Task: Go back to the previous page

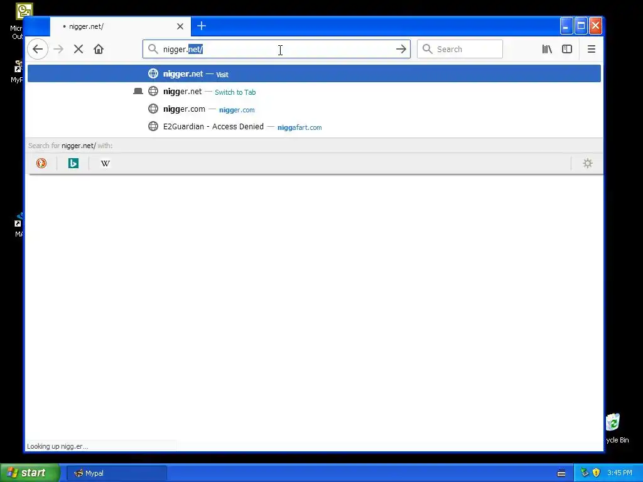Action: pos(38,49)
